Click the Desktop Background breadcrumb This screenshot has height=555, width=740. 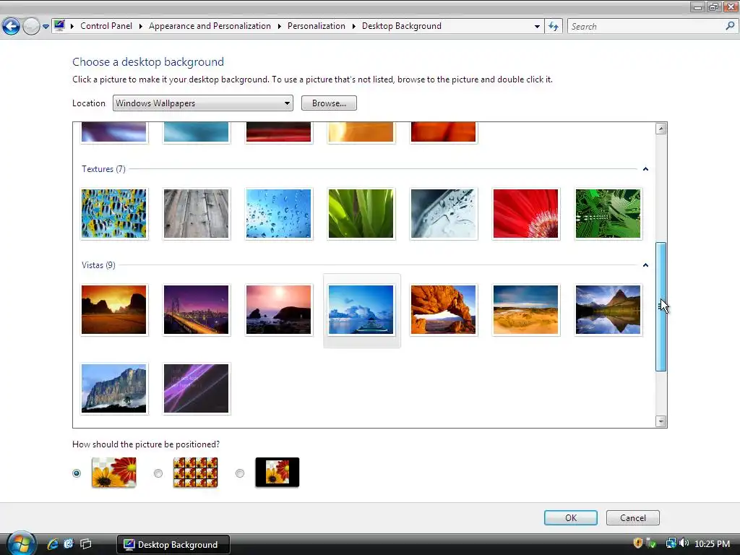tap(402, 26)
